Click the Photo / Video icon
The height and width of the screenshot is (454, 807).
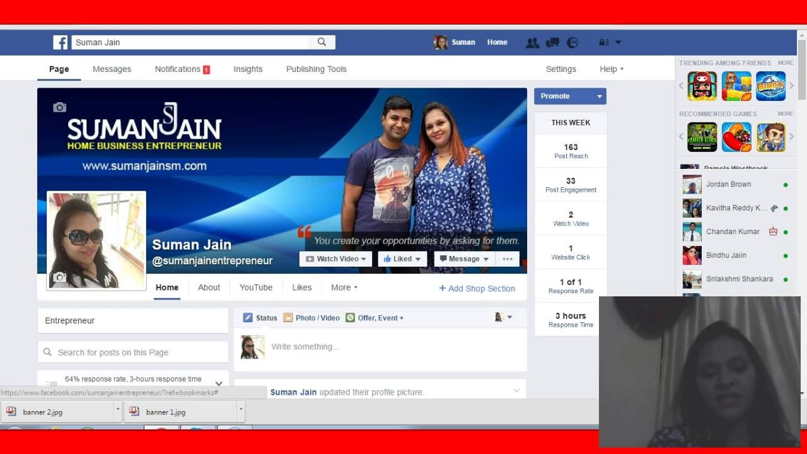288,318
